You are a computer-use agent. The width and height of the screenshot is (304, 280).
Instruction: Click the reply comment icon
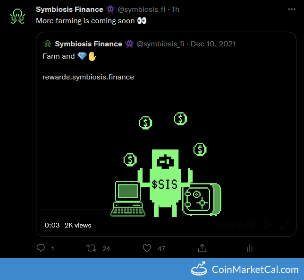click(x=41, y=248)
